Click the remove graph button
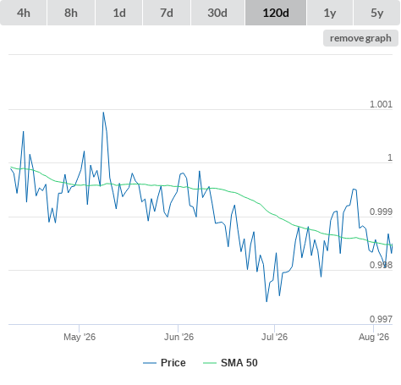This screenshot has height=385, width=401. point(360,38)
